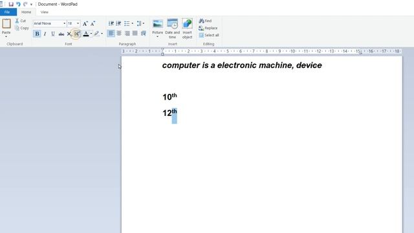This screenshot has height=233, width=414.
Task: Toggle superscript formatting
Action: point(76,34)
